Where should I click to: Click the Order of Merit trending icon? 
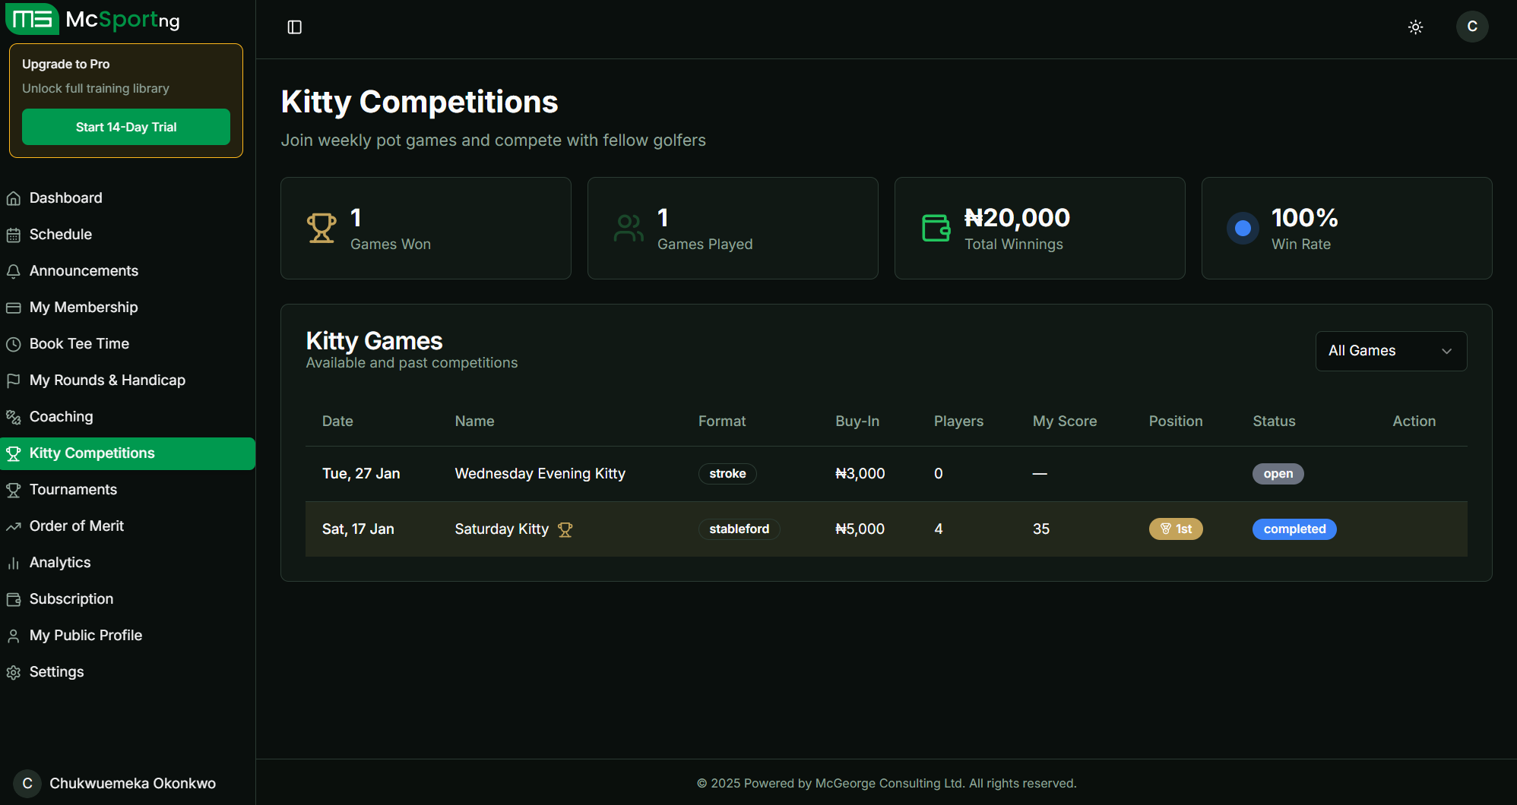coord(14,526)
